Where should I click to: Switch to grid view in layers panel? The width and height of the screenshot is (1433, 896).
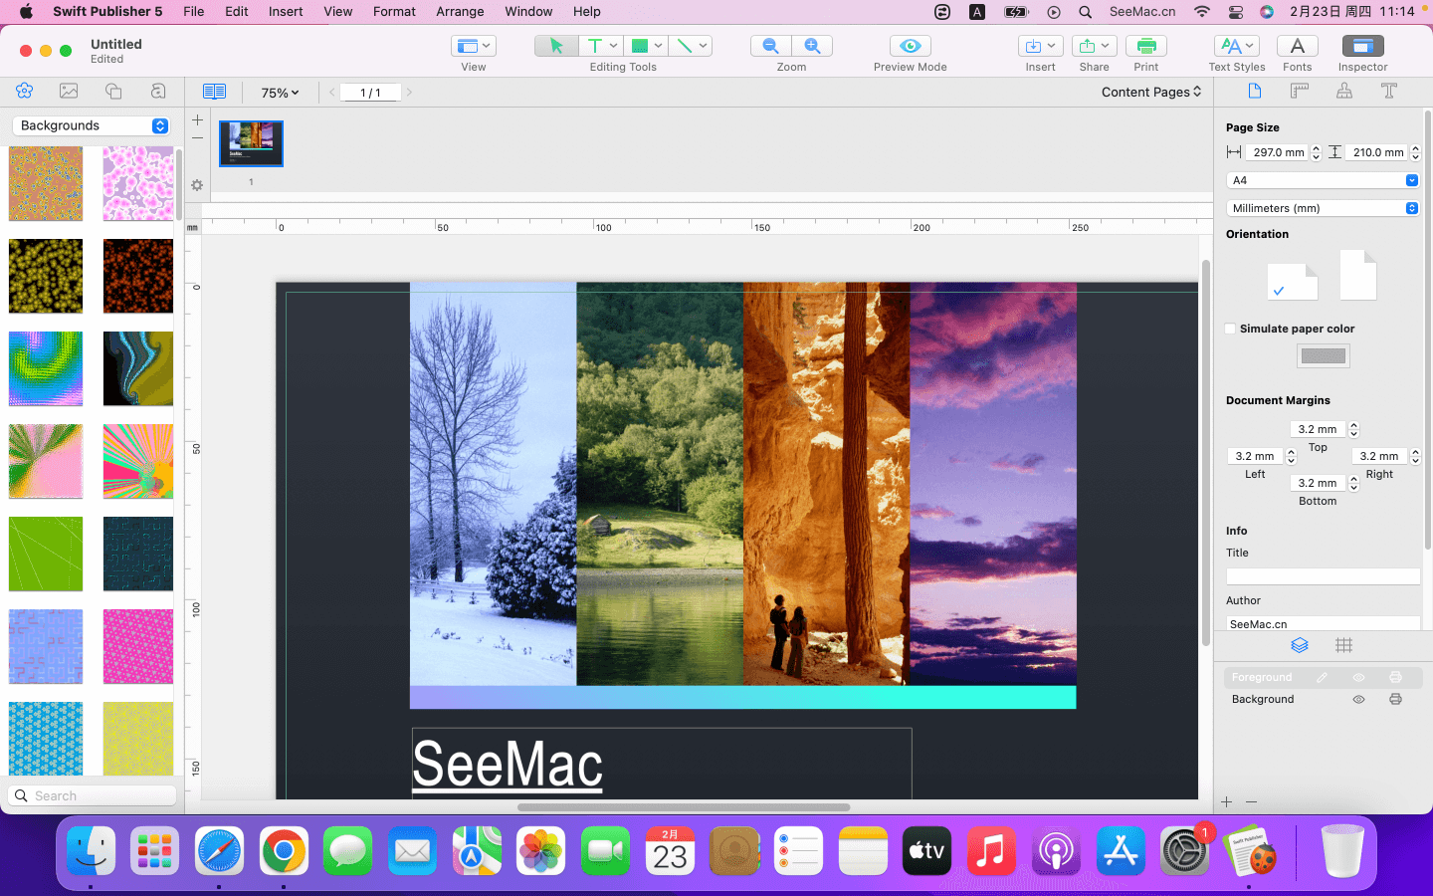click(1343, 645)
